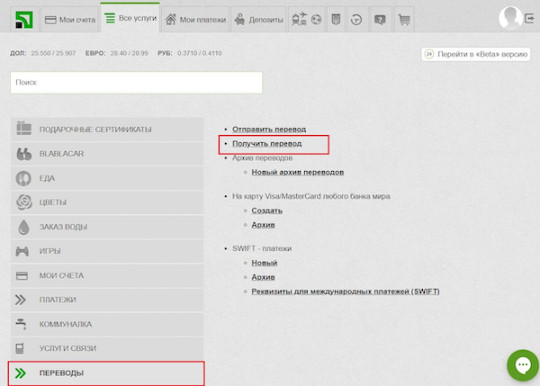Open the green chat bubble button
Image resolution: width=540 pixels, height=386 pixels.
[520, 365]
